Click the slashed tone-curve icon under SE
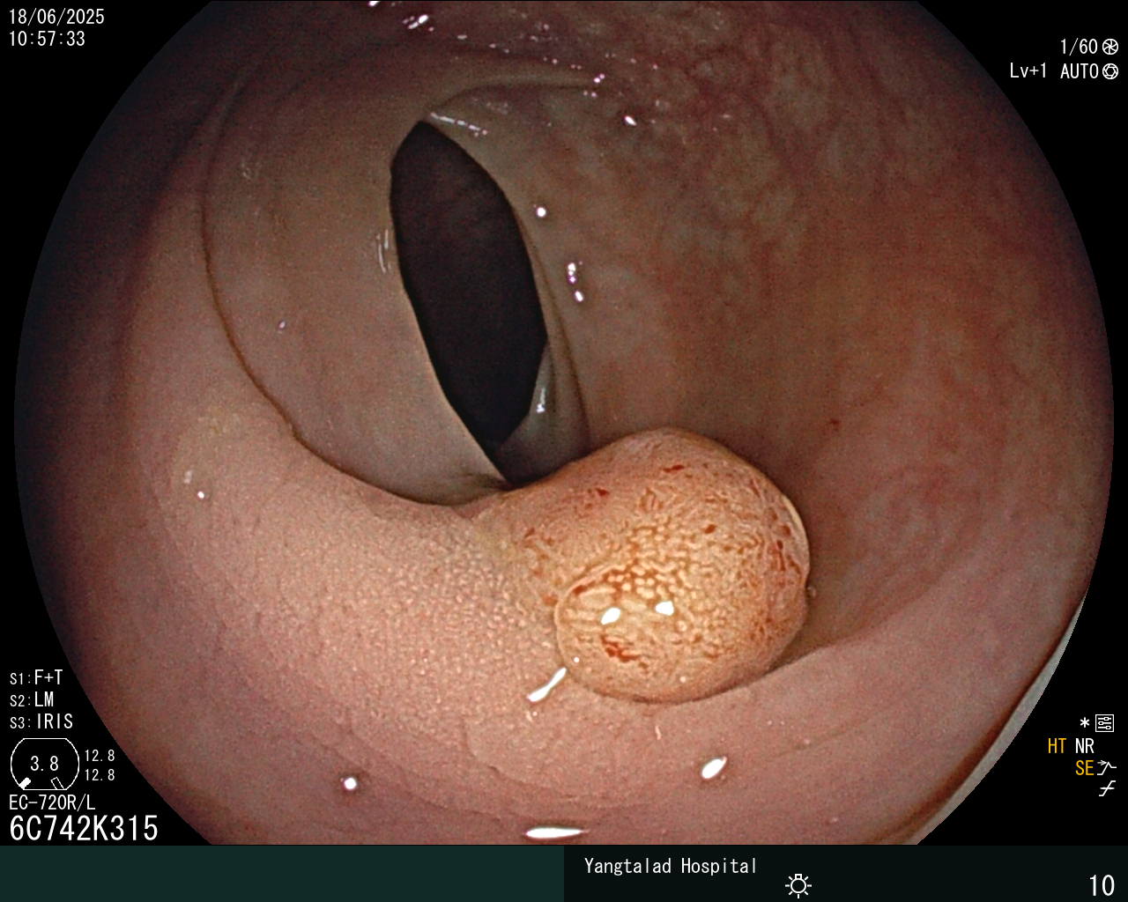Image resolution: width=1128 pixels, height=902 pixels. click(x=1107, y=789)
